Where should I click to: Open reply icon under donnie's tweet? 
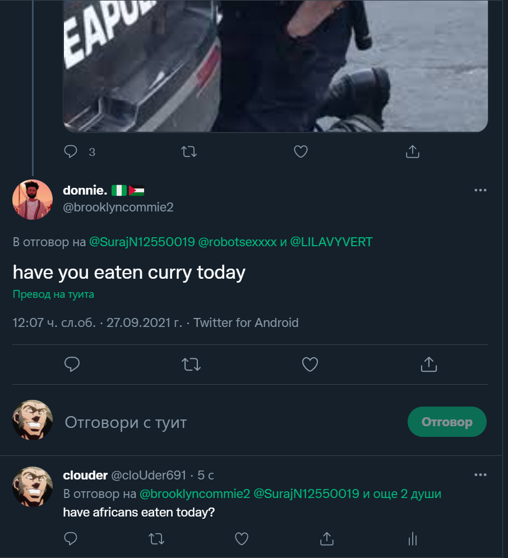(x=72, y=365)
